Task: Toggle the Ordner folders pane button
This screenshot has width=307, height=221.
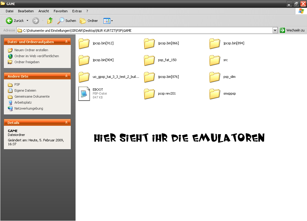Action: [x=89, y=21]
